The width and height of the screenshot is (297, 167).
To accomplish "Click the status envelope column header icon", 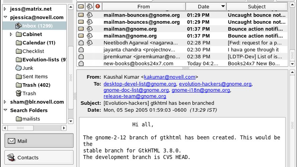I will pyautogui.click(x=81, y=6).
